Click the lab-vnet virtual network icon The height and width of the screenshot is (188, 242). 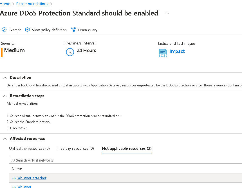coord(14,186)
